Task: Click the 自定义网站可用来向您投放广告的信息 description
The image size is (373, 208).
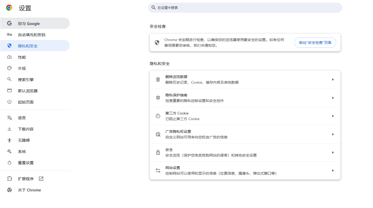Action: click(x=196, y=137)
